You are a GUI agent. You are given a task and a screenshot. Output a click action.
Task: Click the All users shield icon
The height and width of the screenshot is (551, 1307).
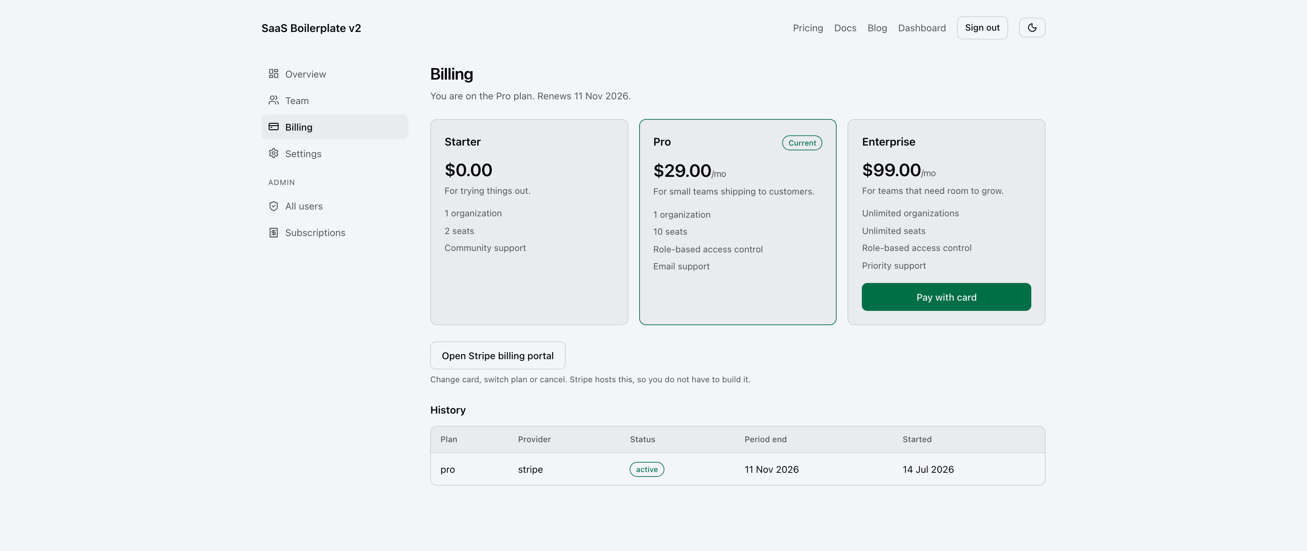(273, 206)
